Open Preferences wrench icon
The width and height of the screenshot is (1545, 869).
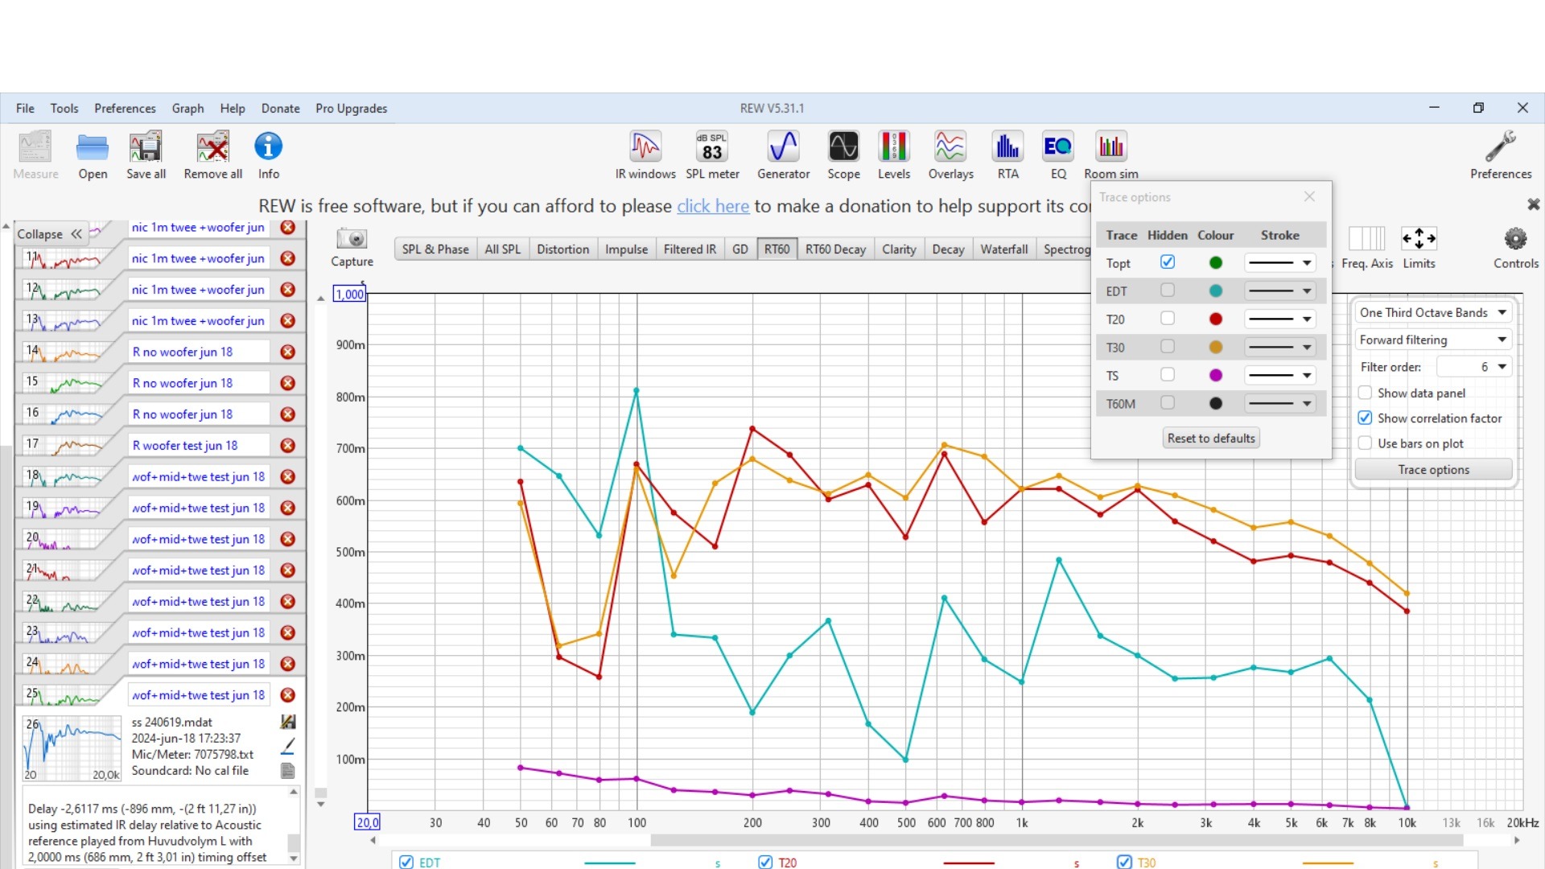pyautogui.click(x=1501, y=155)
